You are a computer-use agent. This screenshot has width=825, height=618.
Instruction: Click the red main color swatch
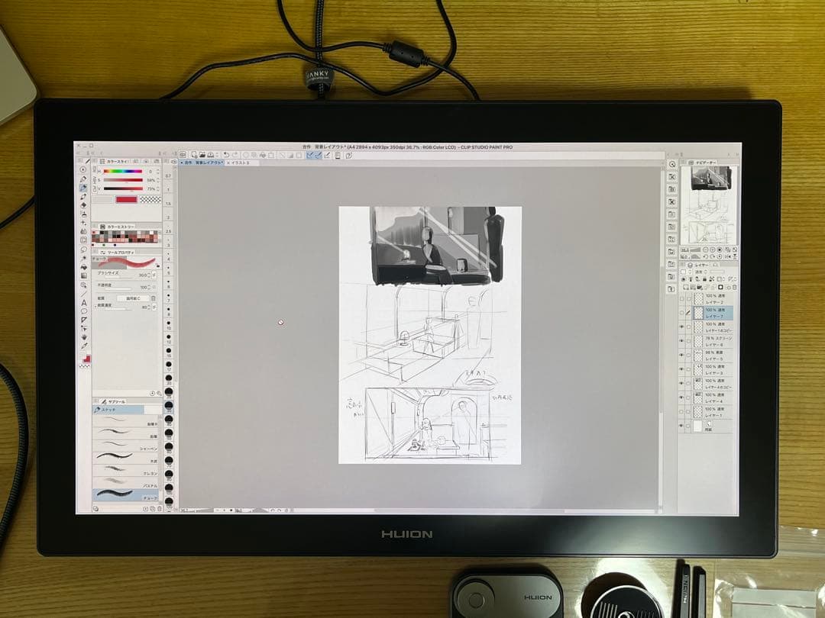click(126, 199)
